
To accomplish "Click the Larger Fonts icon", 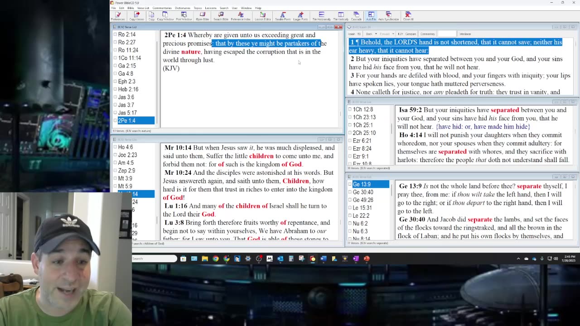I will pos(300,16).
